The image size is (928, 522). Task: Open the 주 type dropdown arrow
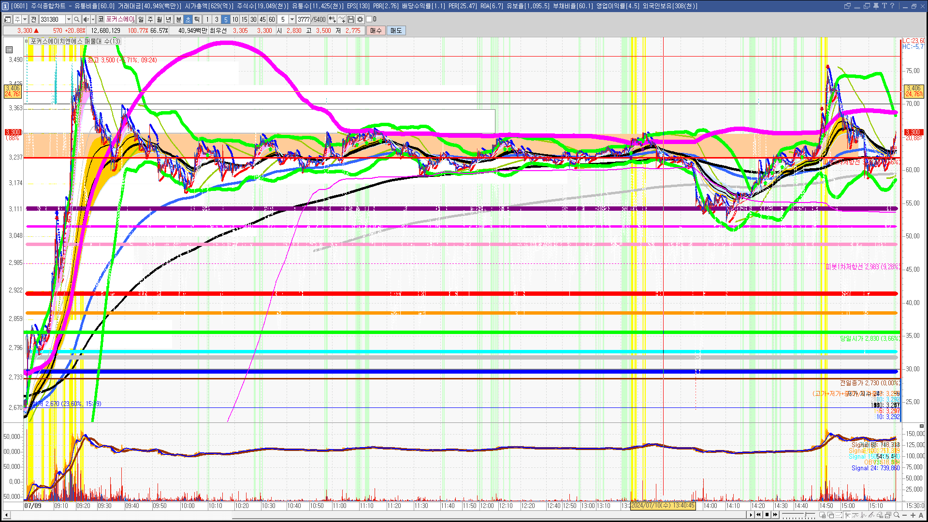pos(25,19)
